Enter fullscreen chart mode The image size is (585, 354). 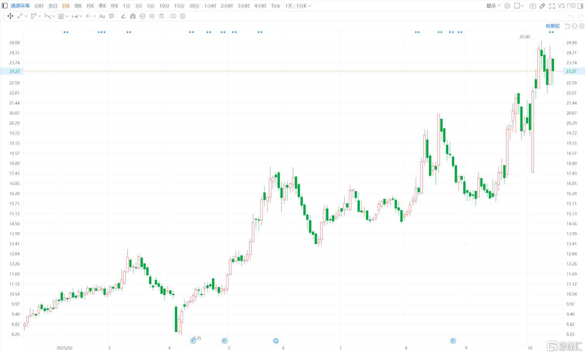click(552, 6)
